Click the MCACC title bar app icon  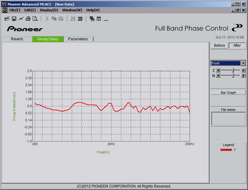pos(4,4)
